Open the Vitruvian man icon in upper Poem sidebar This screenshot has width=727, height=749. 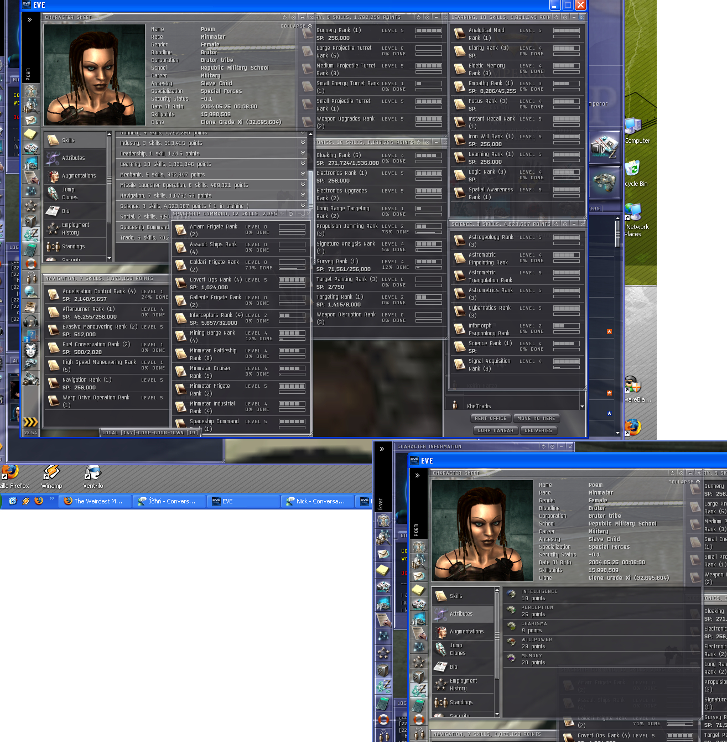point(32,91)
